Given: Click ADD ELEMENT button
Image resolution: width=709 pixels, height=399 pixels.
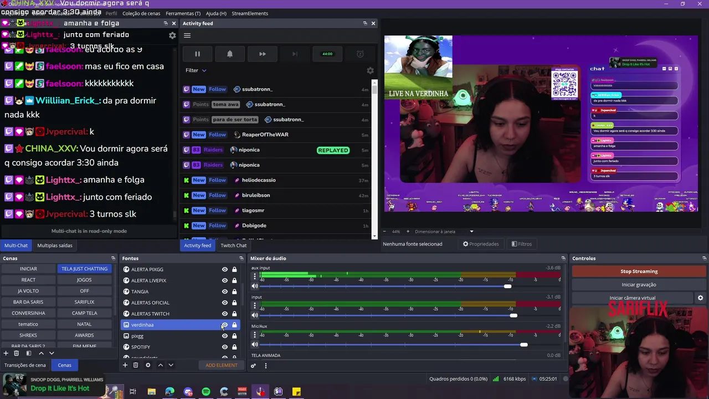Looking at the screenshot, I should coord(221,365).
